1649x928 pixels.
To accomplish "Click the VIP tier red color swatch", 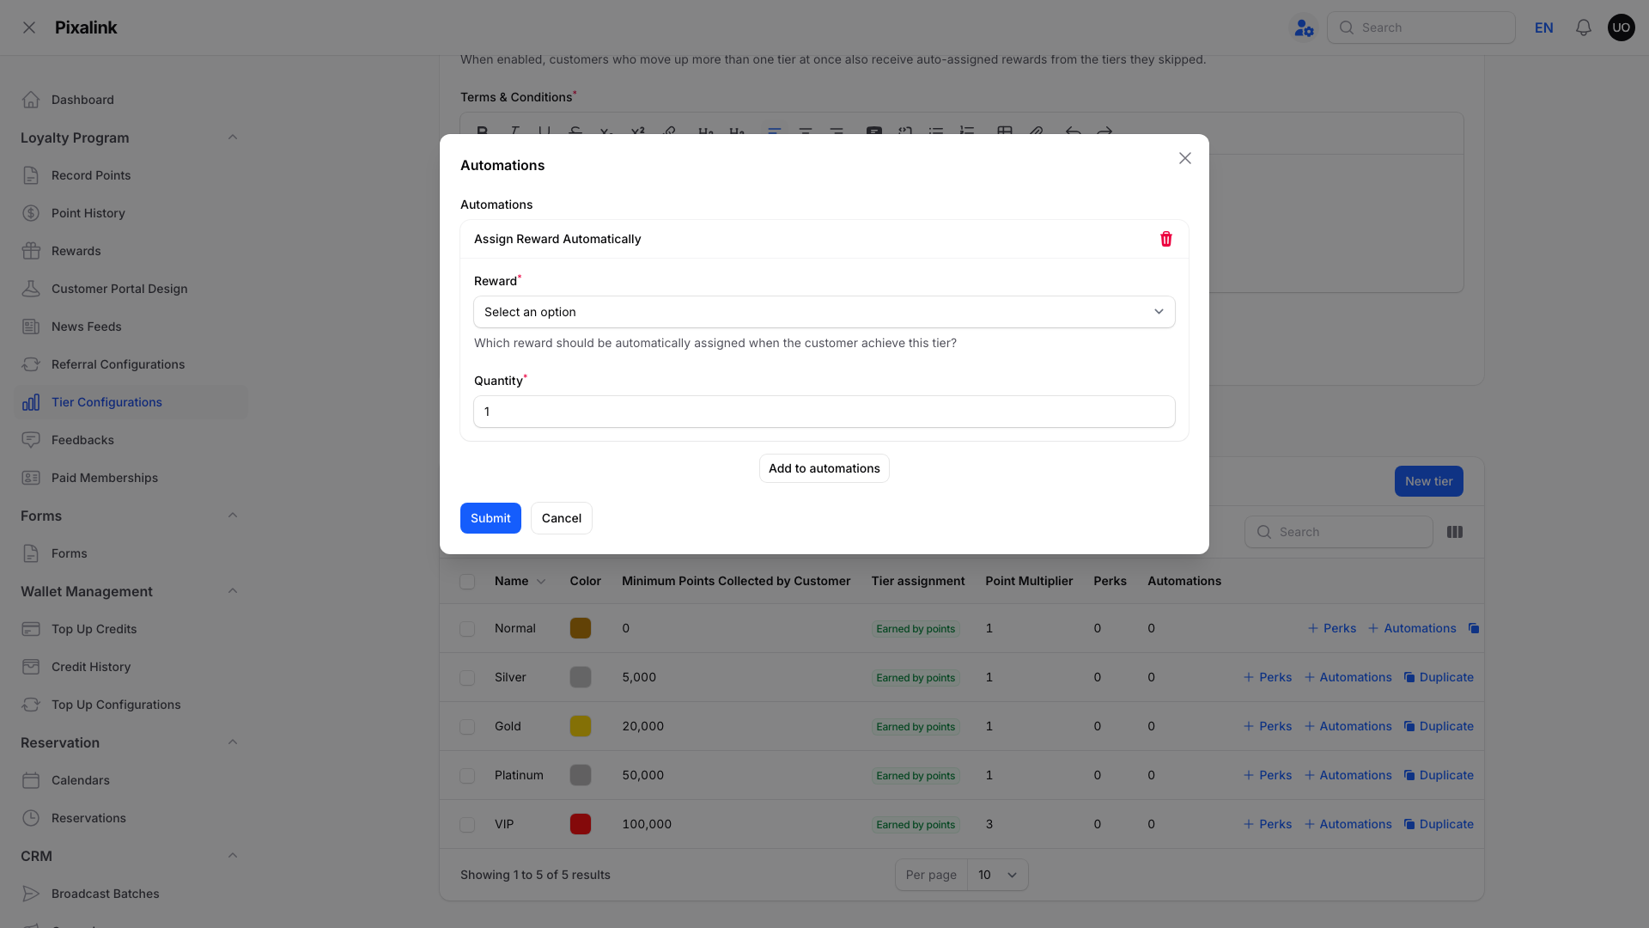I will [x=581, y=824].
